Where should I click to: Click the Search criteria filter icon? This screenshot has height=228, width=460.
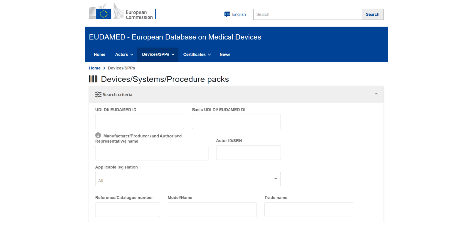pyautogui.click(x=98, y=95)
